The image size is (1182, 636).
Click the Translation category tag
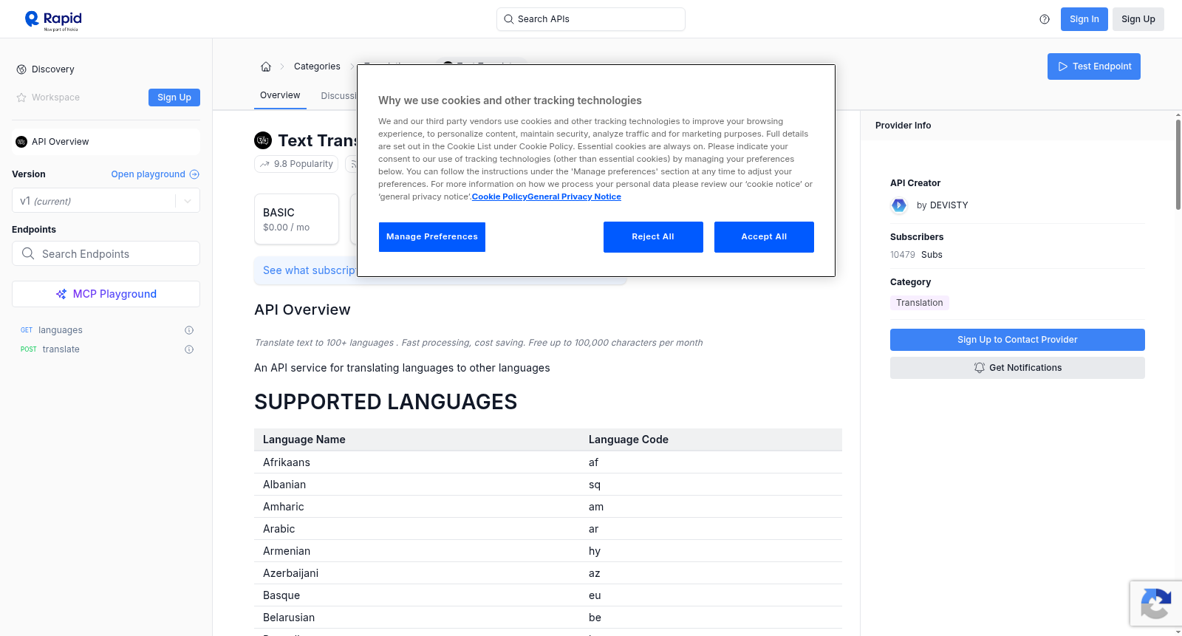click(920, 303)
